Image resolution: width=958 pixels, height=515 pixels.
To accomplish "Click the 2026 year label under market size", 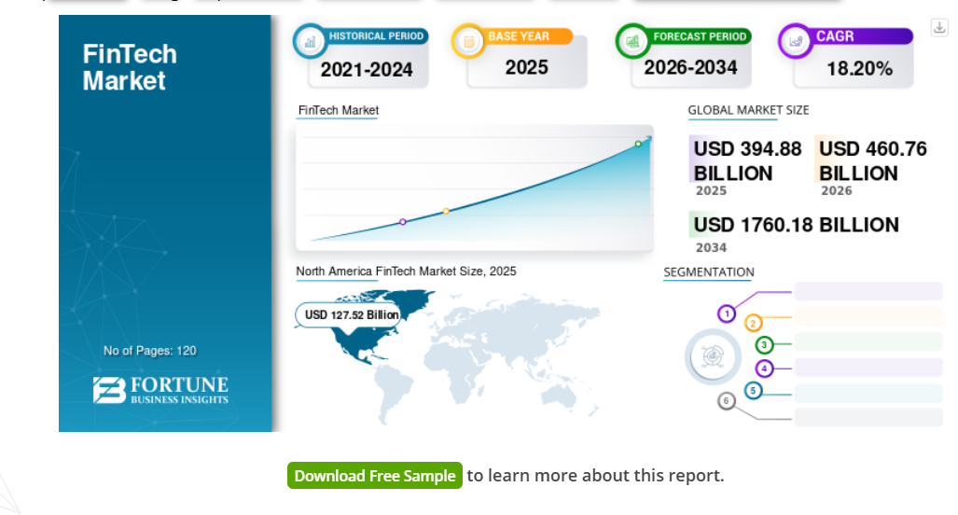I will click(x=837, y=190).
